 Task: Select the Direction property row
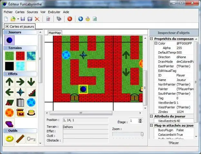coord(174,57)
